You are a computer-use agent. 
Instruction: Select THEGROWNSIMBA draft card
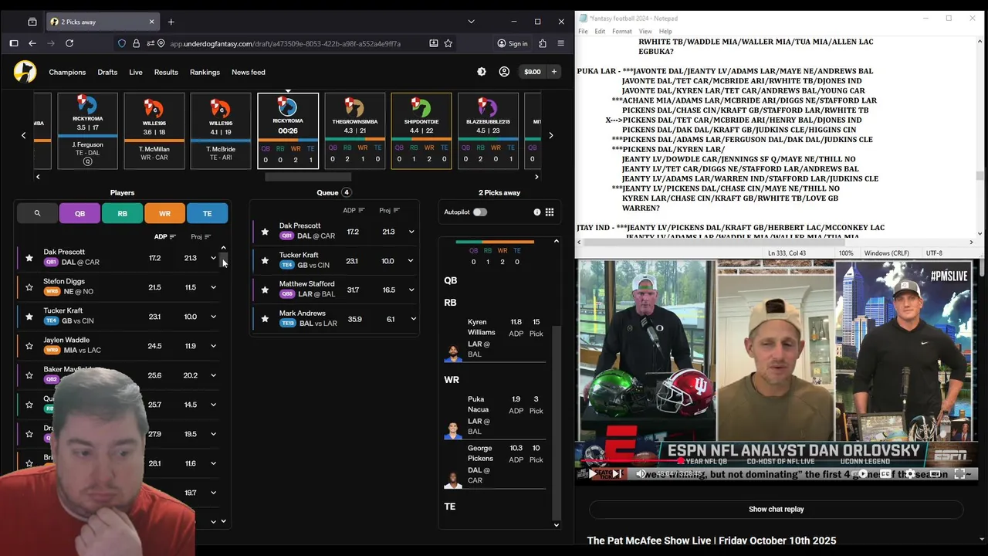(354, 131)
